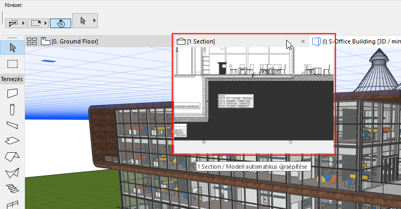Click the Főnézet: label
This screenshot has height=209, width=401.
click(14, 5)
